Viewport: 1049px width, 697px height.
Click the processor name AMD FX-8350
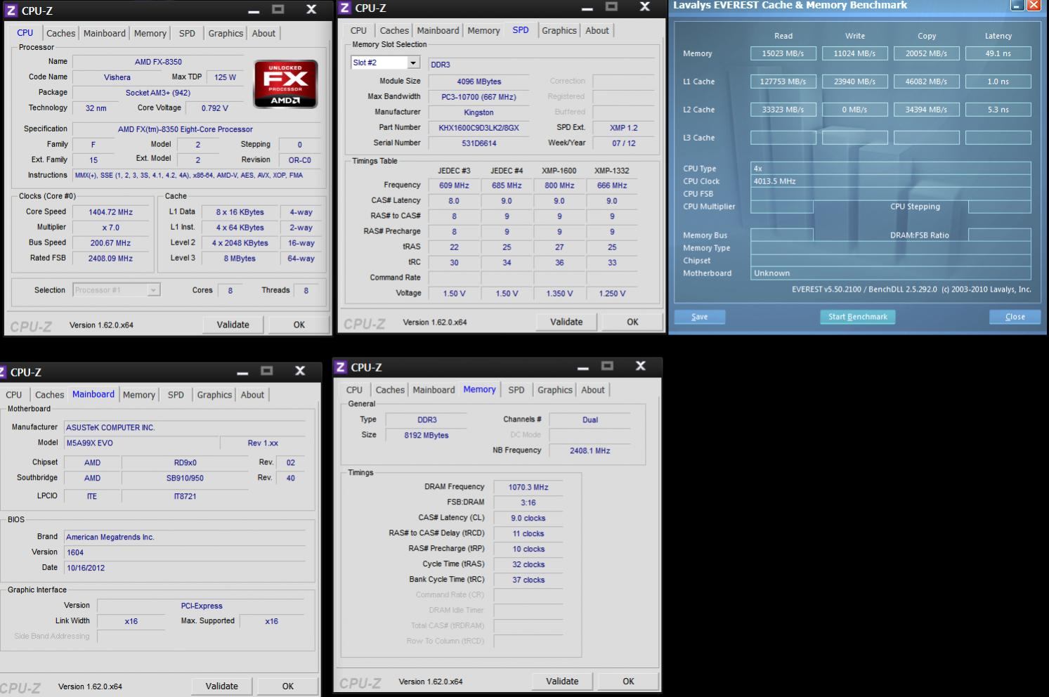click(158, 62)
